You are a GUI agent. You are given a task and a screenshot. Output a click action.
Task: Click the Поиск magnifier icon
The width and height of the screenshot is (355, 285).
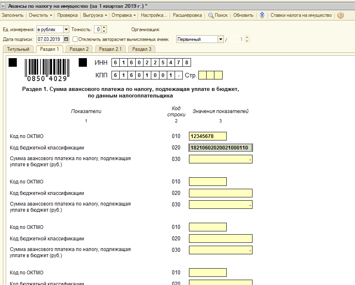[211, 16]
